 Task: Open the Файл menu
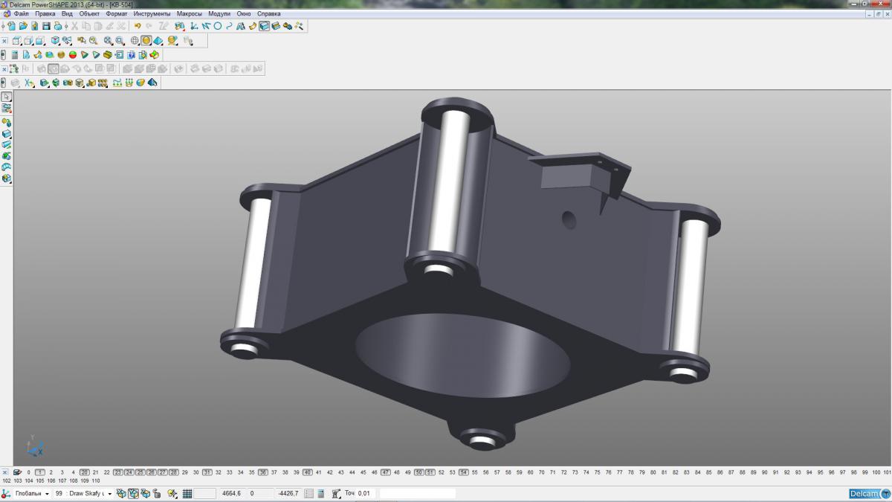[x=21, y=13]
